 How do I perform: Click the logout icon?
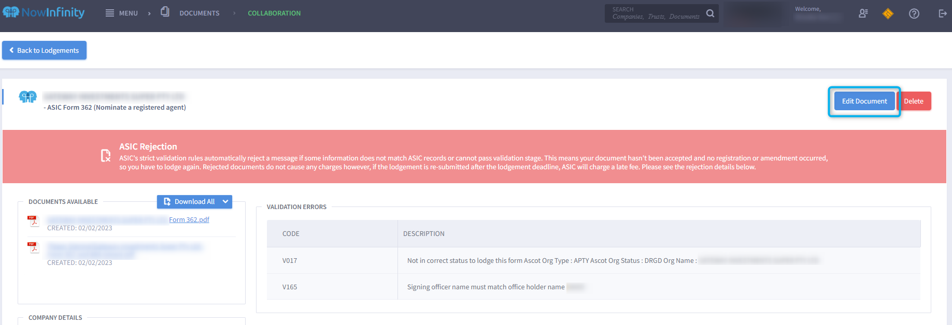click(943, 13)
